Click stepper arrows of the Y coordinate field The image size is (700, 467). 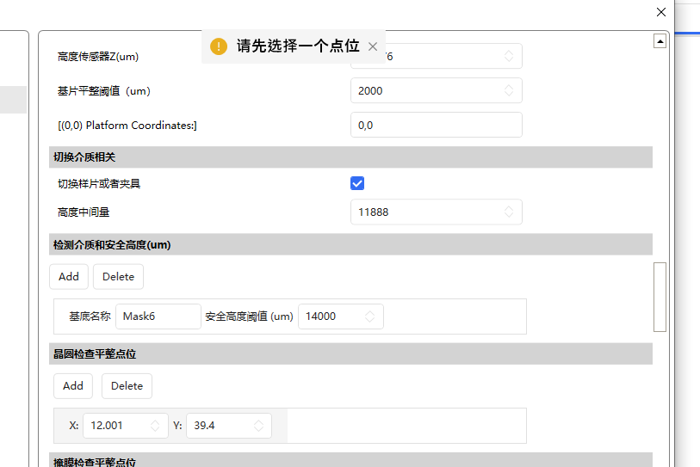259,426
